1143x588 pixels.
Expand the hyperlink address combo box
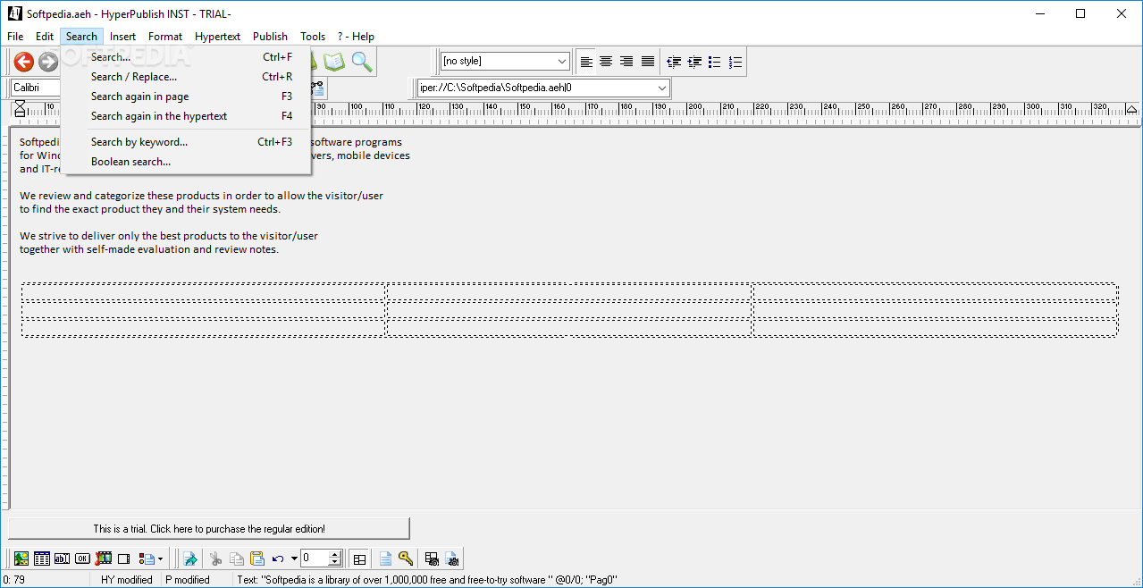662,88
